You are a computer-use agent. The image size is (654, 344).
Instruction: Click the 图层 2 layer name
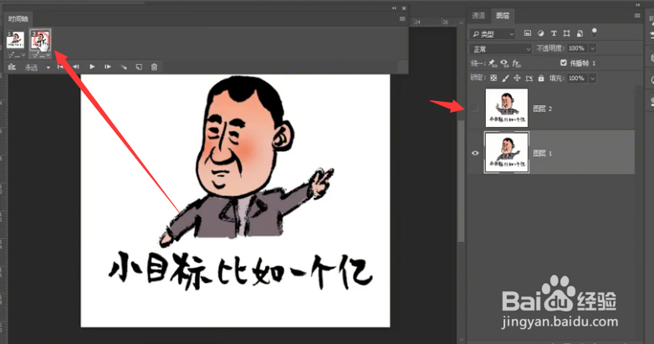click(543, 109)
